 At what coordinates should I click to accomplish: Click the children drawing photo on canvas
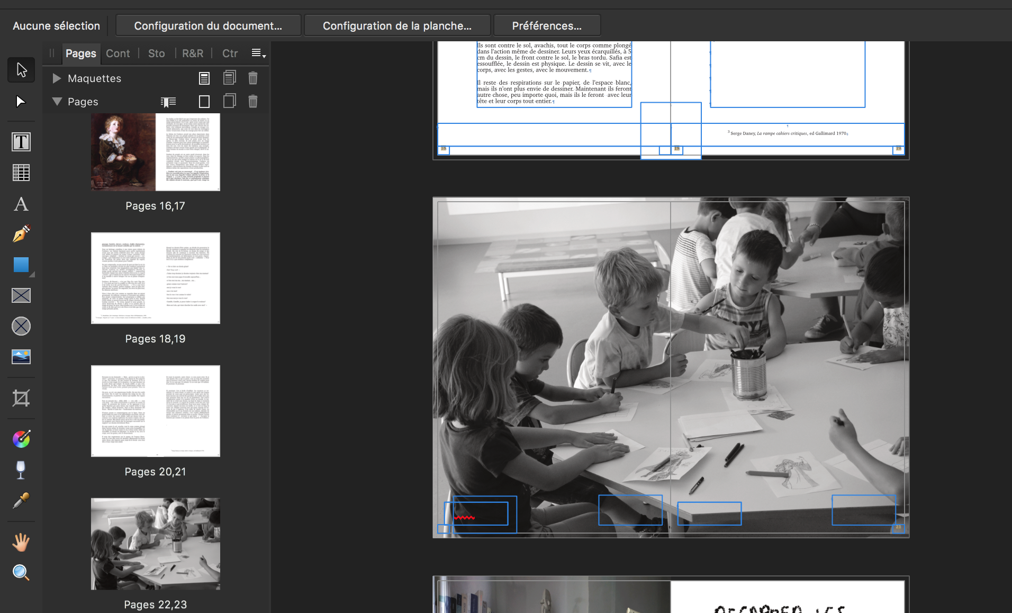coord(671,367)
